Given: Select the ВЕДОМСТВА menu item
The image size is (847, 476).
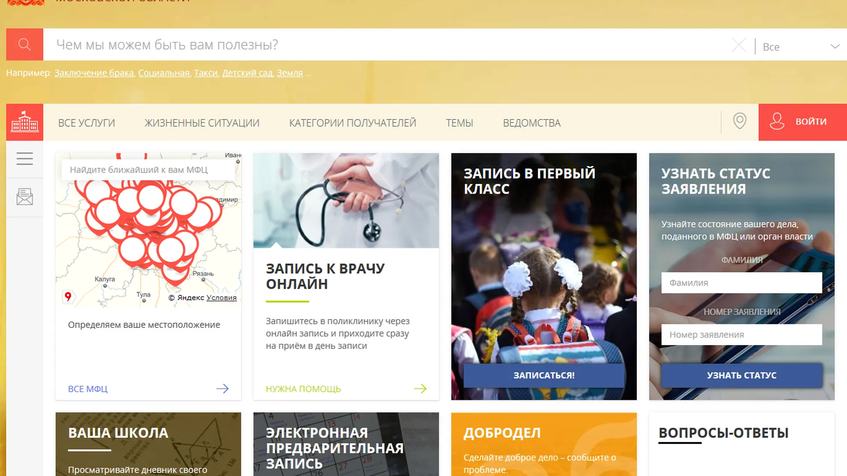Looking at the screenshot, I should (532, 123).
